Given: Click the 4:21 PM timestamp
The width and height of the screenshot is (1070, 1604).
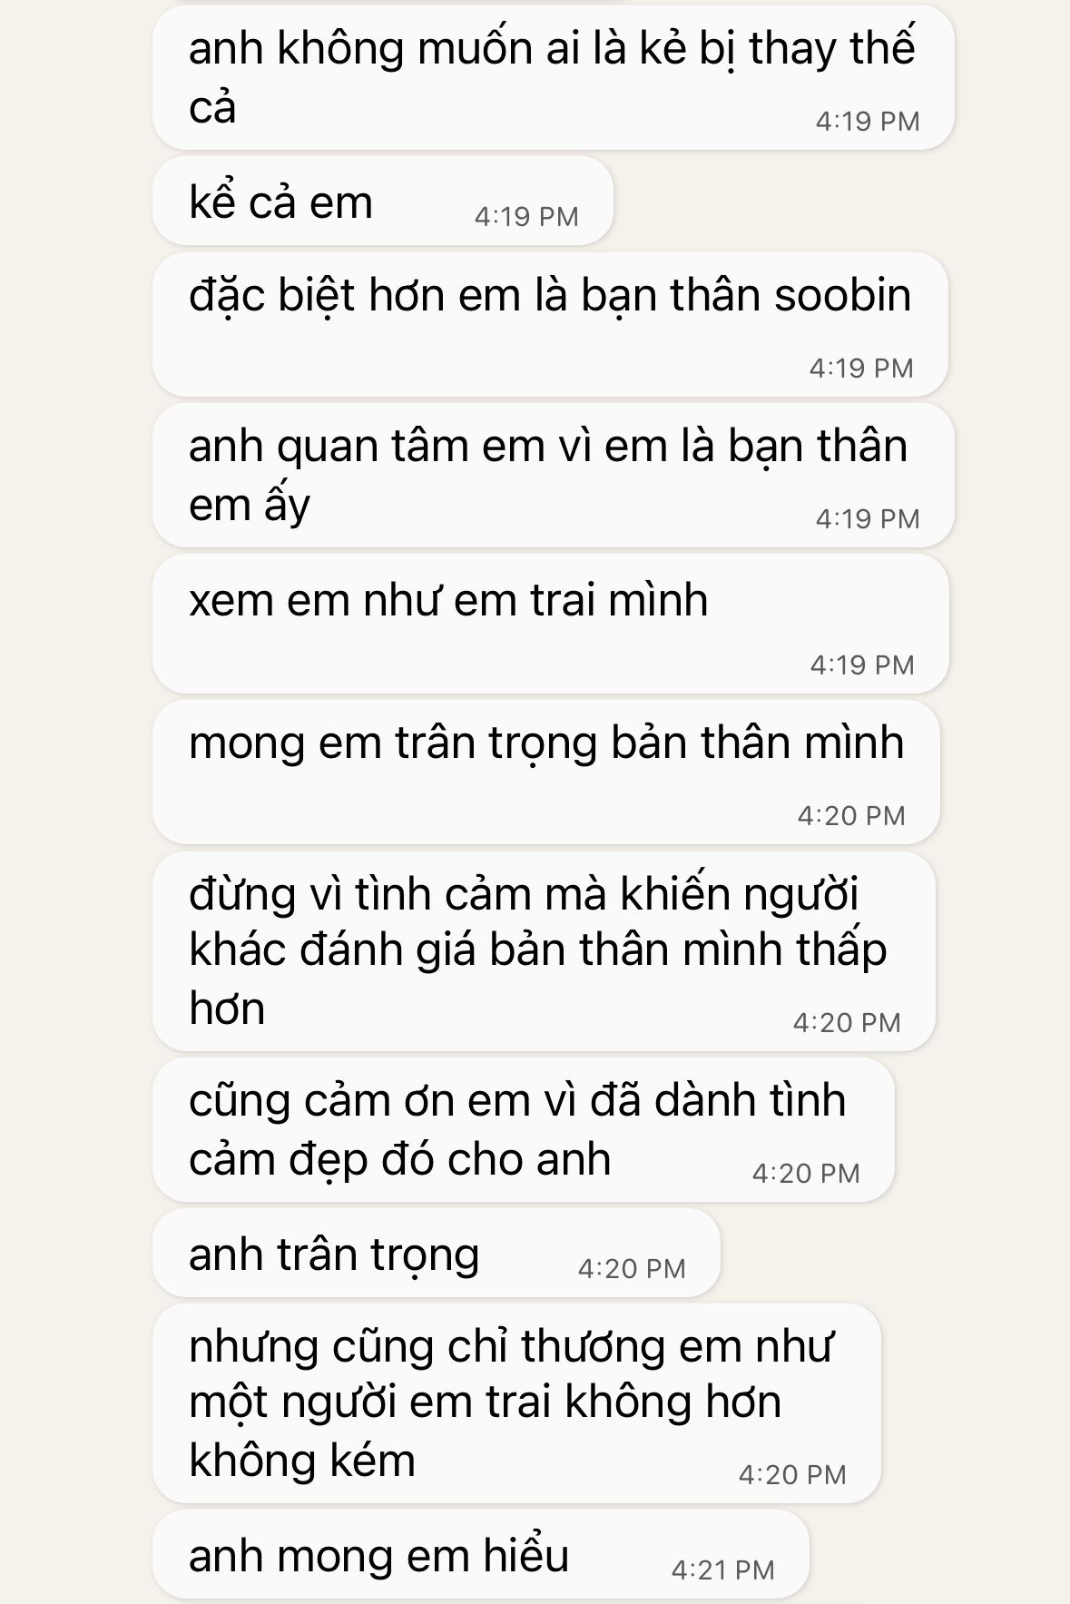Looking at the screenshot, I should click(722, 1570).
